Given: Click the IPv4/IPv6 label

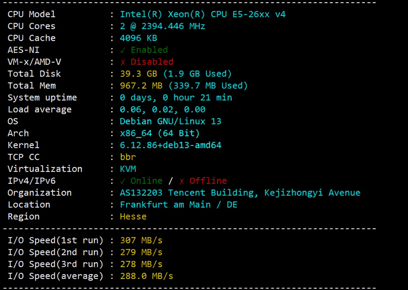Looking at the screenshot, I should pyautogui.click(x=32, y=181).
